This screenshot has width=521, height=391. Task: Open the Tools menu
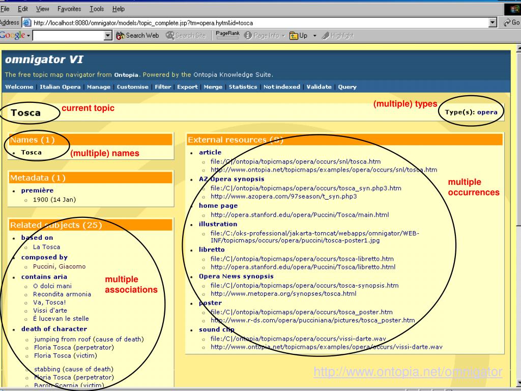[x=97, y=9]
